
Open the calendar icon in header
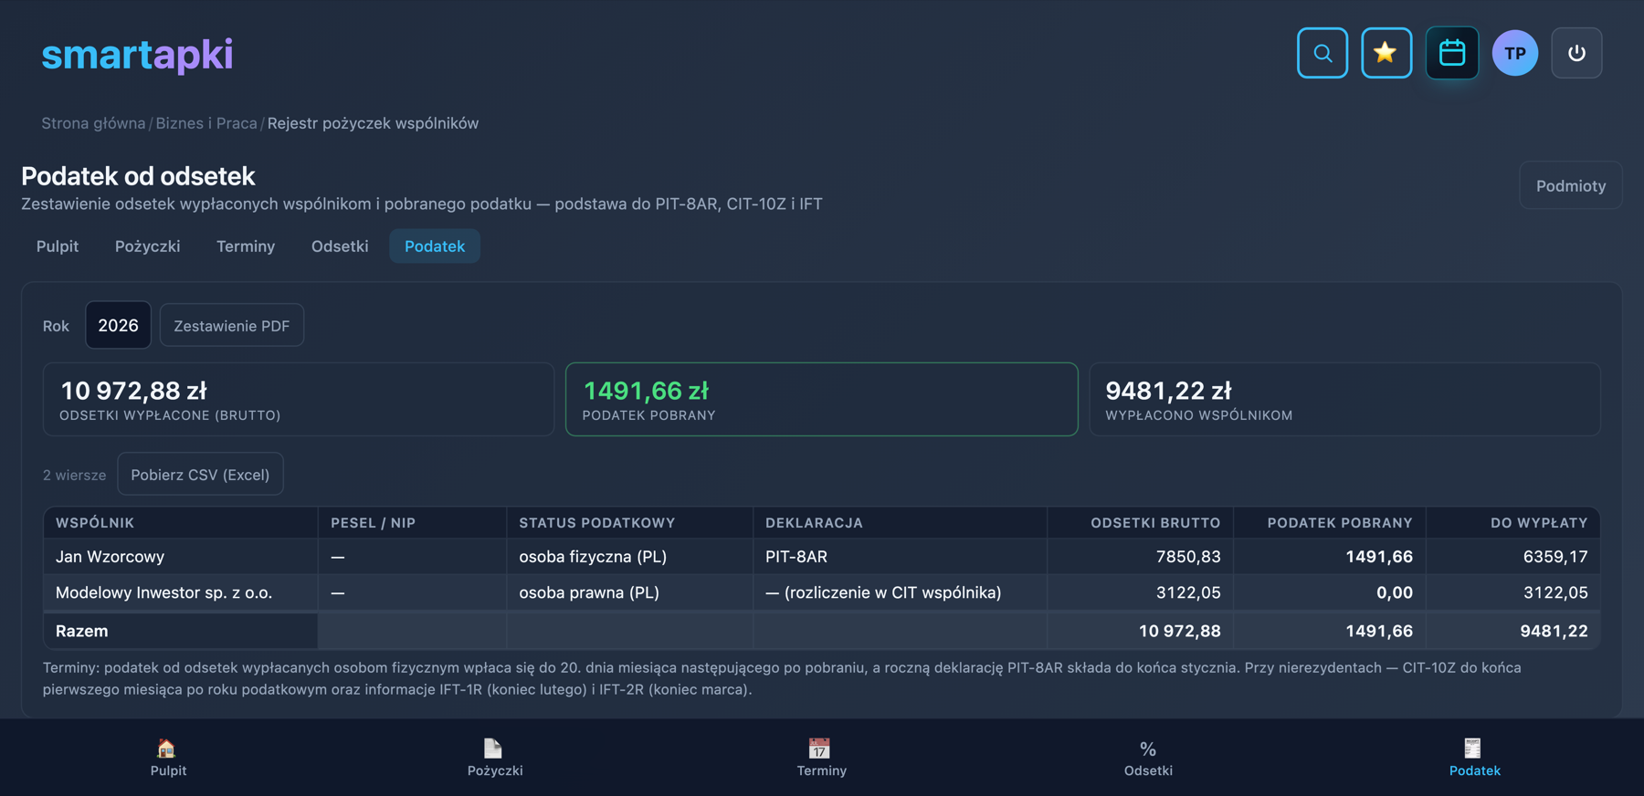point(1452,53)
